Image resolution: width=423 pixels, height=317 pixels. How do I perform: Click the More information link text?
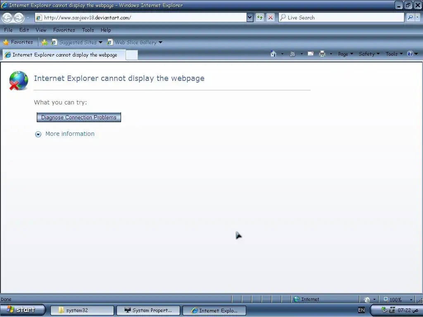click(70, 134)
